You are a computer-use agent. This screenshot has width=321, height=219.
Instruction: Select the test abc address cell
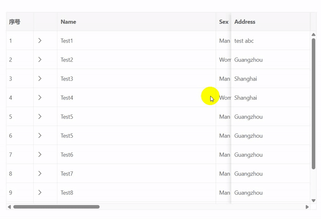[x=244, y=41]
